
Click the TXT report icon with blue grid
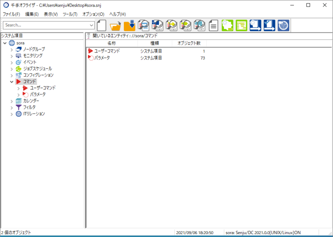[x=158, y=25]
